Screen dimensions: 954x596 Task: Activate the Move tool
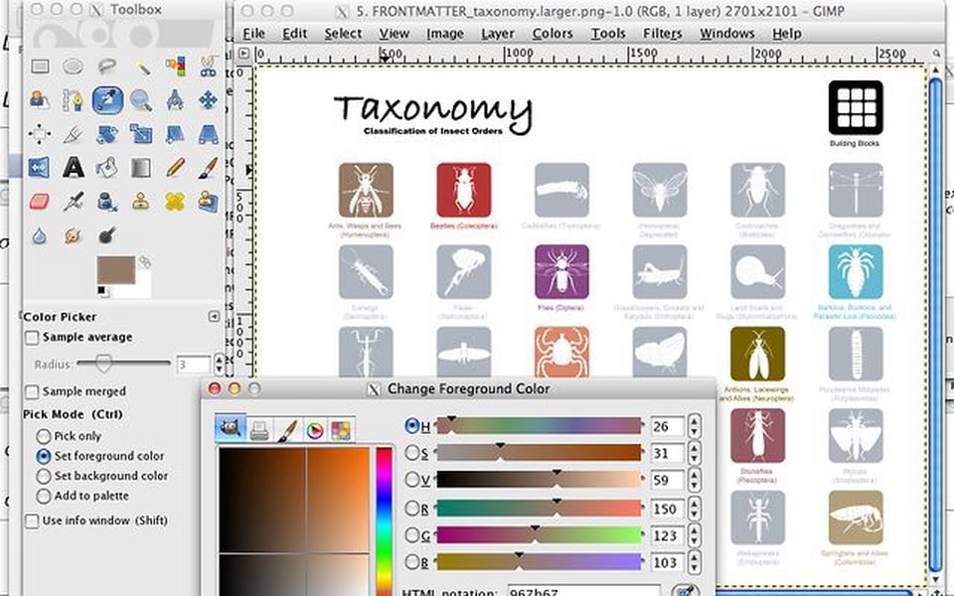click(x=208, y=99)
